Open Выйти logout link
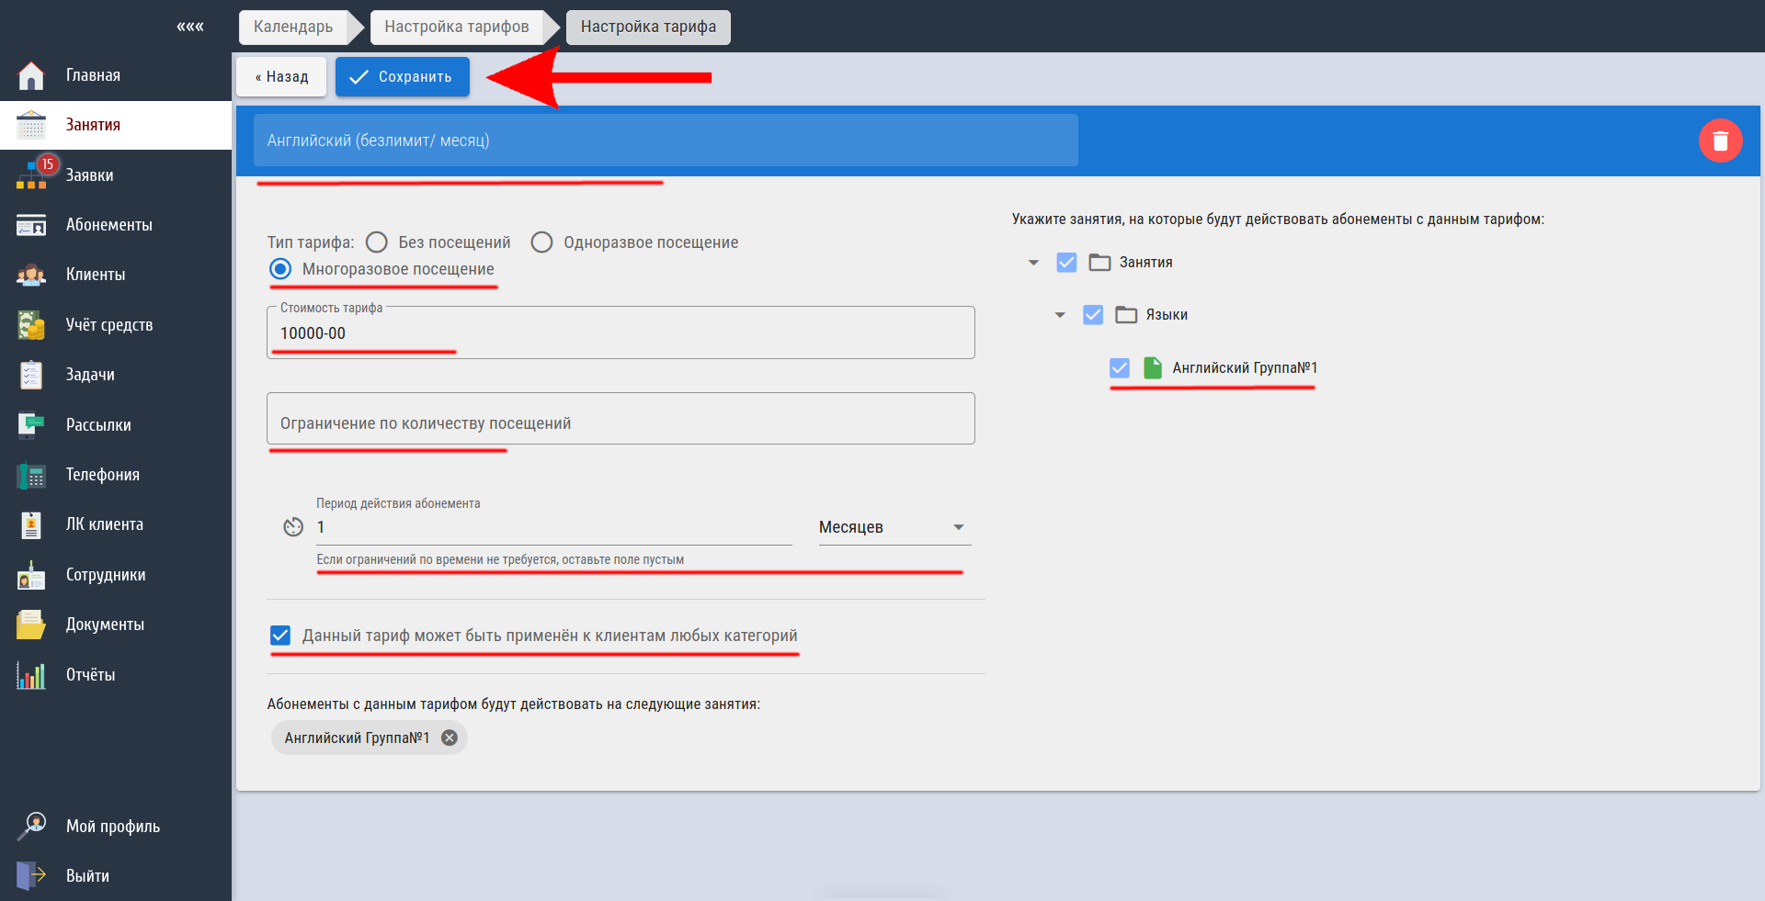 [x=116, y=876]
